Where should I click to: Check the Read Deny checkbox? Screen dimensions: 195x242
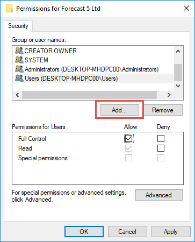coord(161,148)
